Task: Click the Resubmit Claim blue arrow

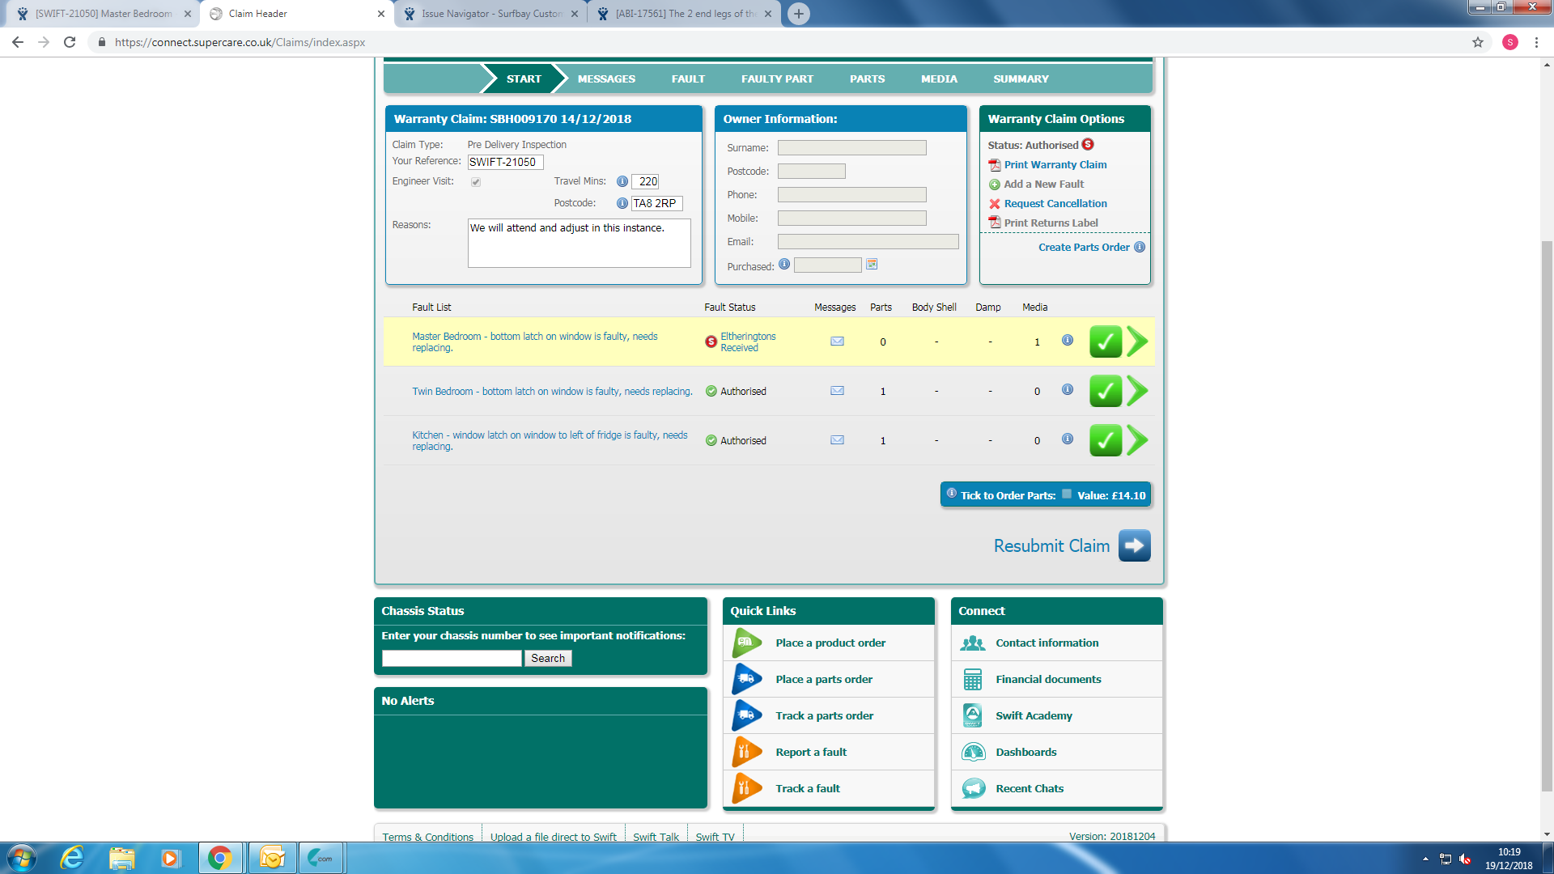Action: 1134,545
